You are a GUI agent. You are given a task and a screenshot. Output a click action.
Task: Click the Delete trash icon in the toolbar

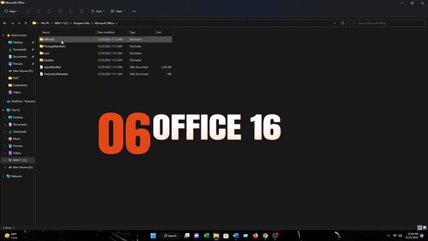point(82,11)
